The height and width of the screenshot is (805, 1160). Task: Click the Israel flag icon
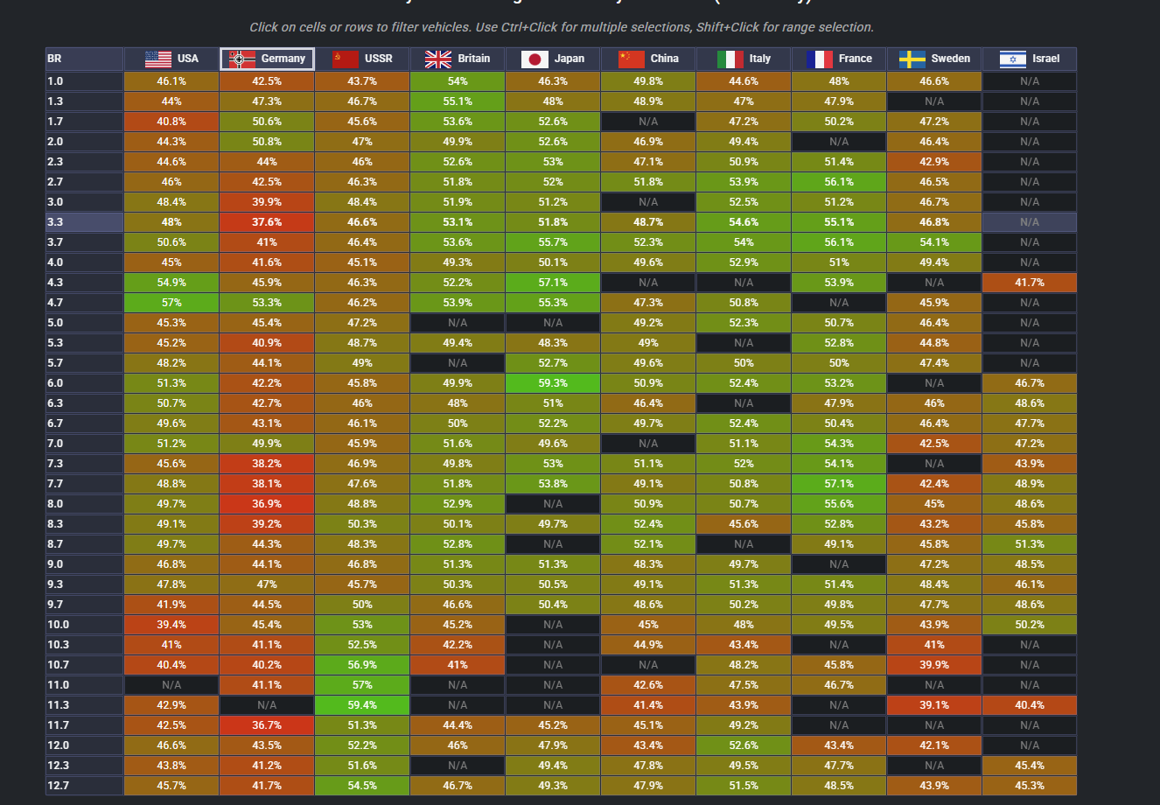click(x=1012, y=59)
